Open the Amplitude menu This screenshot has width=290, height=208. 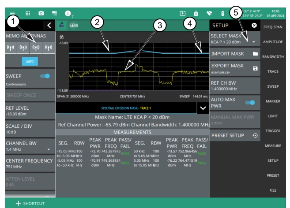(275, 41)
